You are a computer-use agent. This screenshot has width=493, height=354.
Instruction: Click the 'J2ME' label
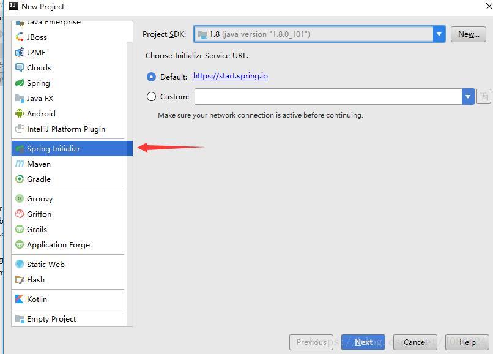click(x=36, y=52)
